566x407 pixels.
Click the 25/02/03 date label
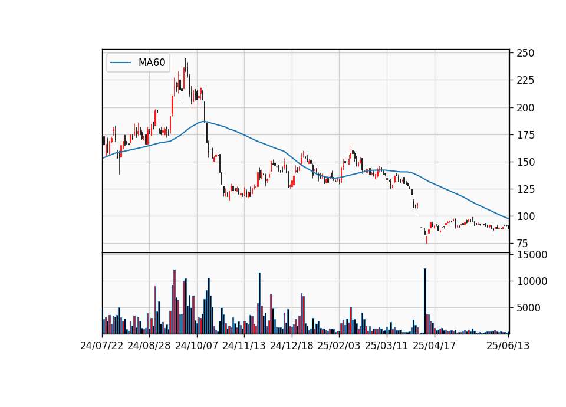coord(339,346)
